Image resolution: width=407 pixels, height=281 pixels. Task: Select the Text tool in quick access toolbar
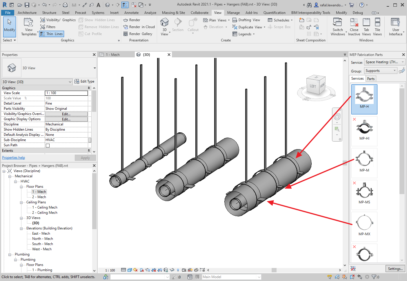coord(99,5)
